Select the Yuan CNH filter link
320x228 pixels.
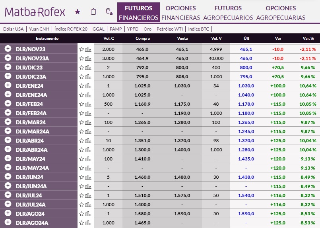coord(39,29)
